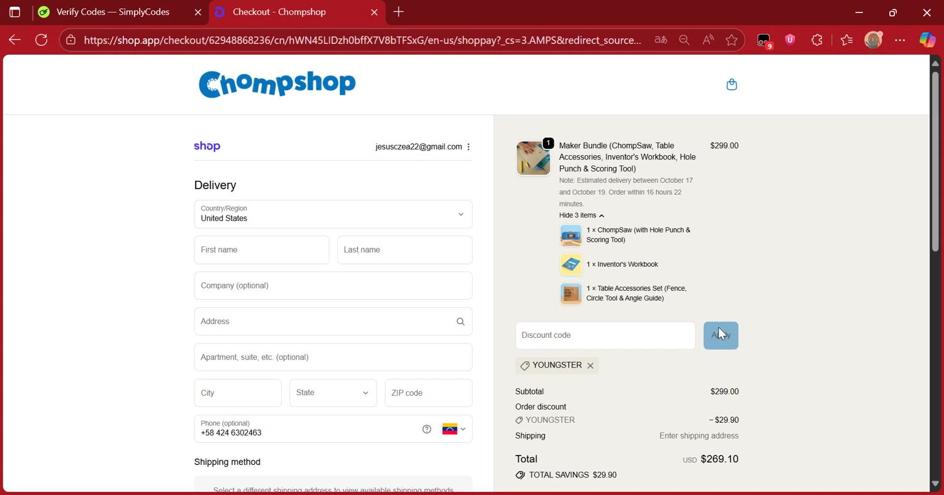Open the shopping bag cart icon

pyautogui.click(x=731, y=85)
